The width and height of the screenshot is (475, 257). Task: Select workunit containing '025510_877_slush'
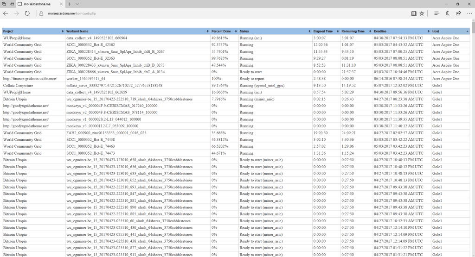[129, 248]
